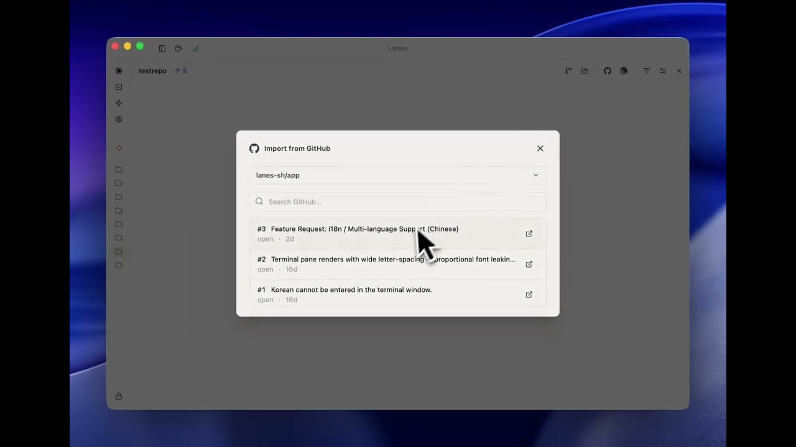Open the git branch icon in toolbar
Viewport: 796px width, 447px height.
(568, 71)
